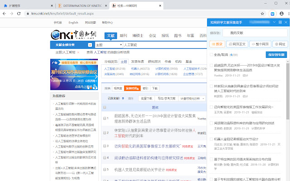This screenshot has height=181, width=290.
Task: Reload the page with the refresh icon
Action: 23,14
